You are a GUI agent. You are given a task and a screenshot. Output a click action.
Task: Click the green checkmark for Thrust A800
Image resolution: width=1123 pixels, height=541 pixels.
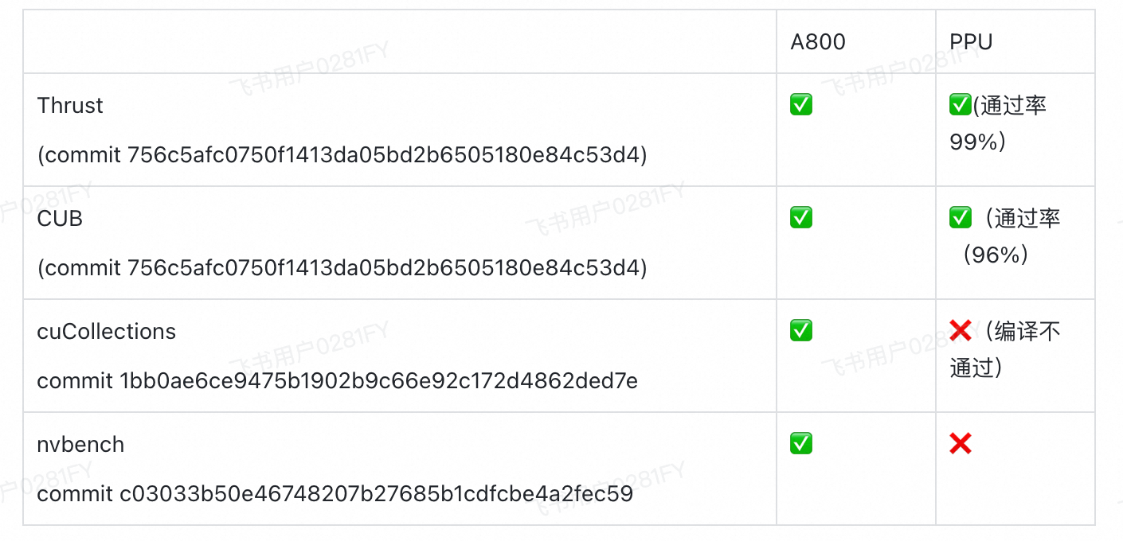[x=801, y=104]
